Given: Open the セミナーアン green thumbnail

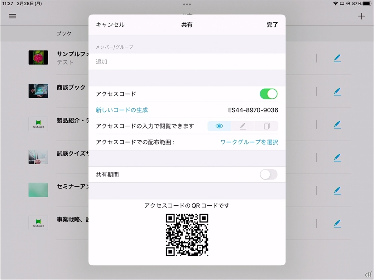Looking at the screenshot, I should [x=38, y=190].
